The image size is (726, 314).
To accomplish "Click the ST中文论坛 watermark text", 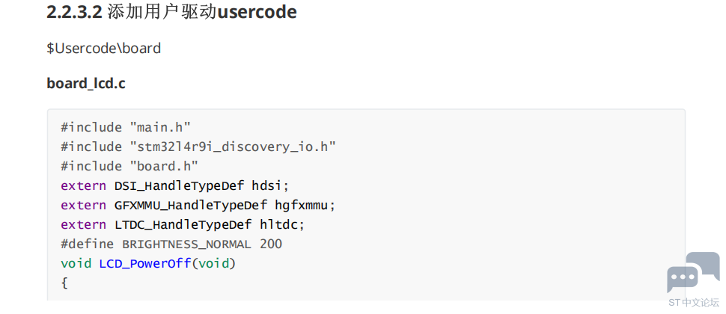I will coord(694,303).
